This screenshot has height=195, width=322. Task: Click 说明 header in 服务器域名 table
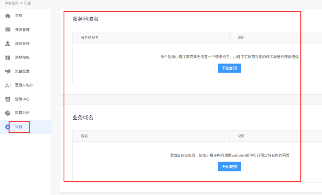click(241, 37)
